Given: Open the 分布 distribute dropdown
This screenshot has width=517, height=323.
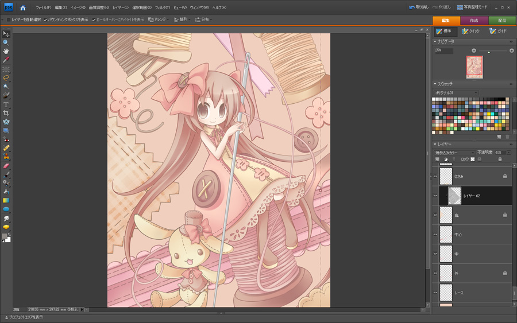Looking at the screenshot, I should click(203, 20).
